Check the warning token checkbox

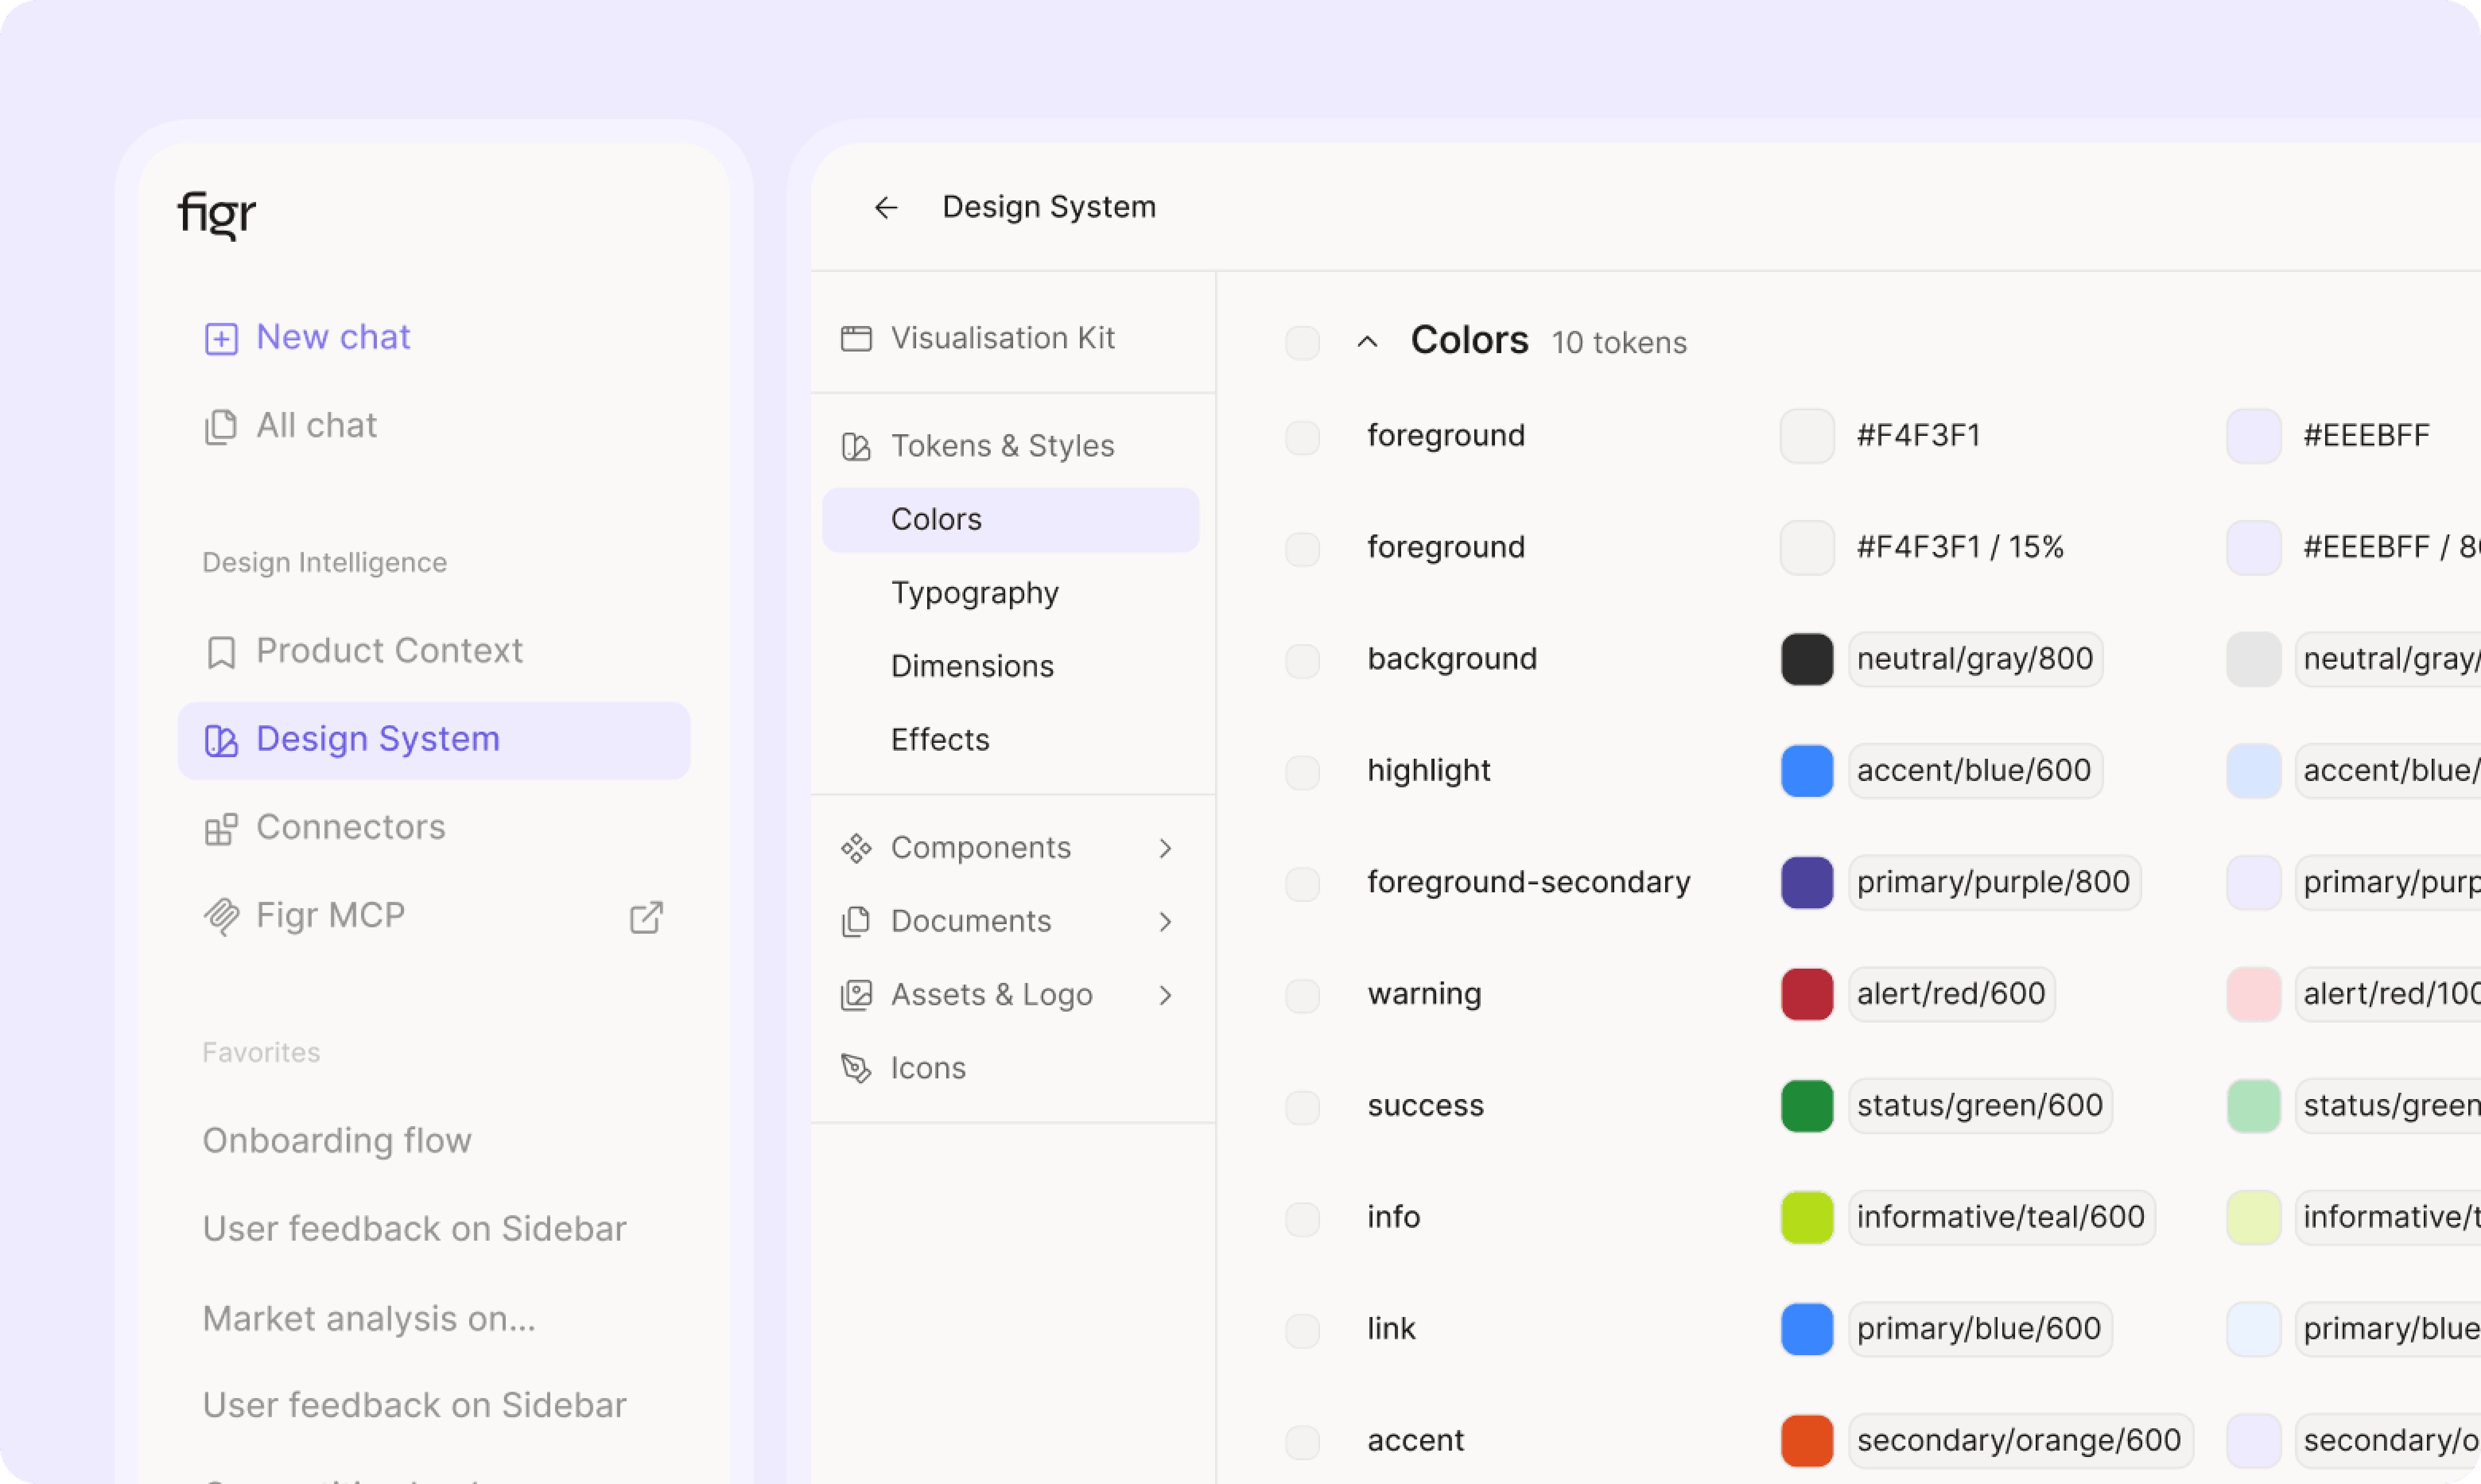[x=1303, y=995]
